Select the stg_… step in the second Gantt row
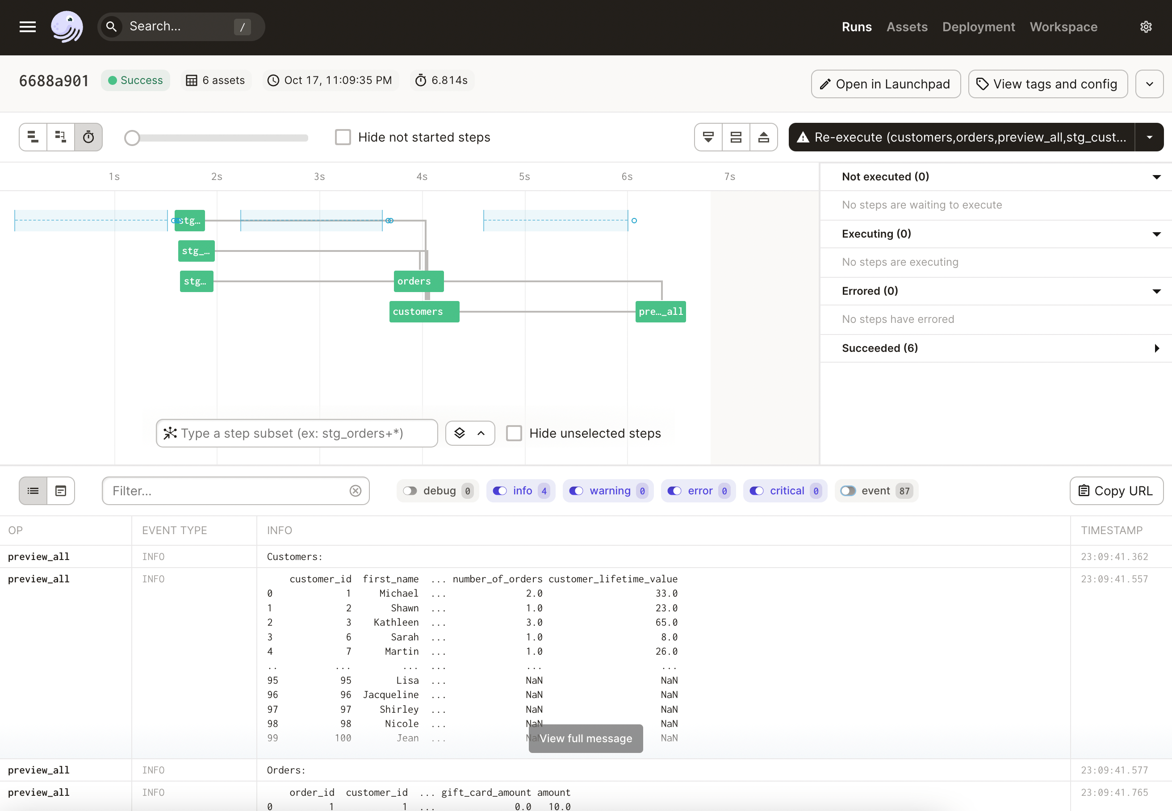The height and width of the screenshot is (811, 1172). 196,251
